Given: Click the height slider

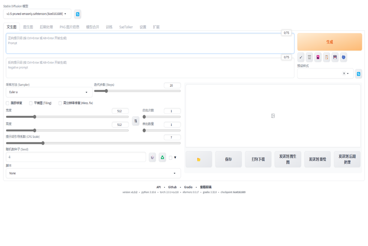Looking at the screenshot, I should pyautogui.click(x=67, y=131).
